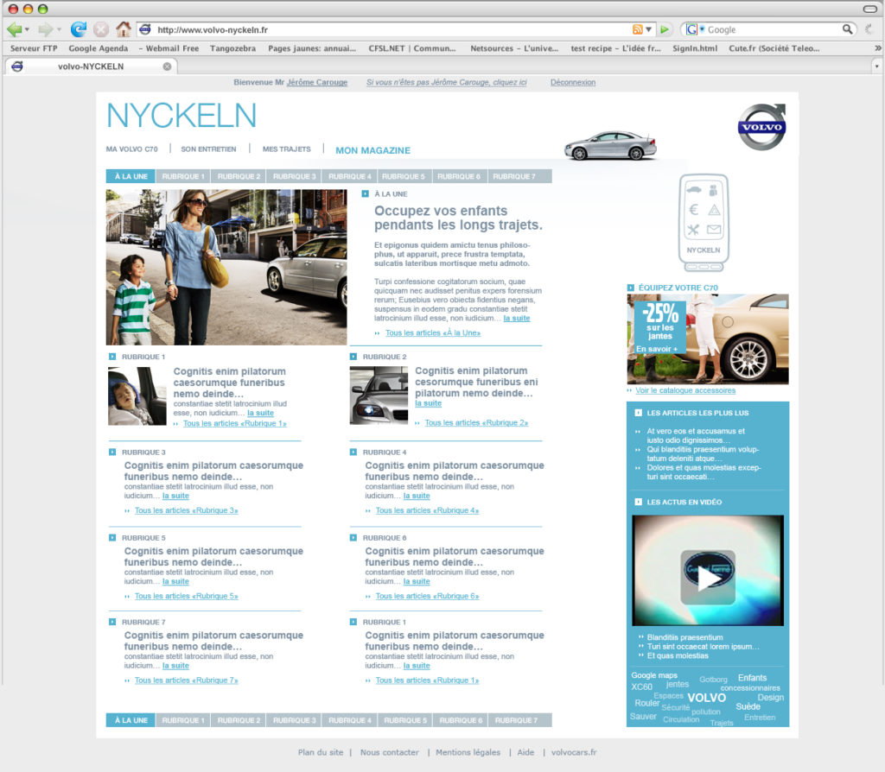Click the tools icon on the Nyckeln key
Viewport: 885px width, 772px height.
point(693,230)
